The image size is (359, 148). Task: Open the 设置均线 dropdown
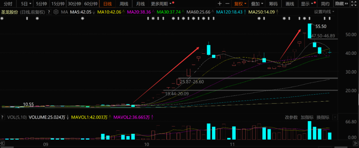(324, 12)
